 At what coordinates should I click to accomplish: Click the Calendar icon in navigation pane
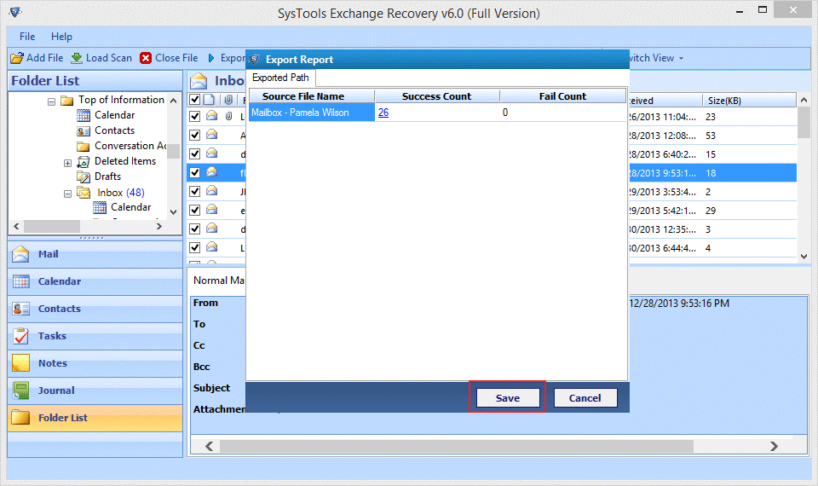(20, 281)
